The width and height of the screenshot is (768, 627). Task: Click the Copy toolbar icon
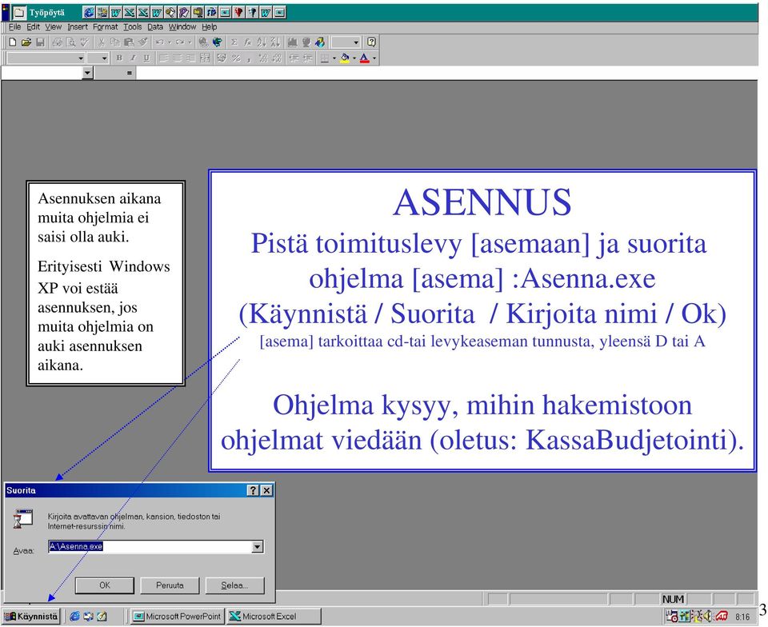pos(115,42)
